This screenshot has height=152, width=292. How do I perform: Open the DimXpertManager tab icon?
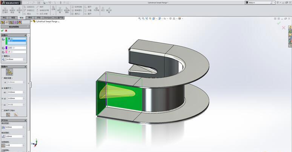15,22
